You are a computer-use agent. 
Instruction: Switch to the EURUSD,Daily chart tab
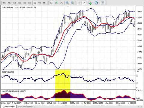click(8, 106)
